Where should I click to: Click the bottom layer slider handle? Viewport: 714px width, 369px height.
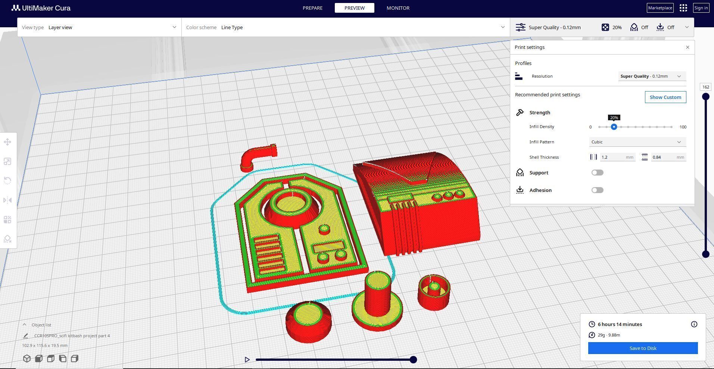click(x=705, y=254)
